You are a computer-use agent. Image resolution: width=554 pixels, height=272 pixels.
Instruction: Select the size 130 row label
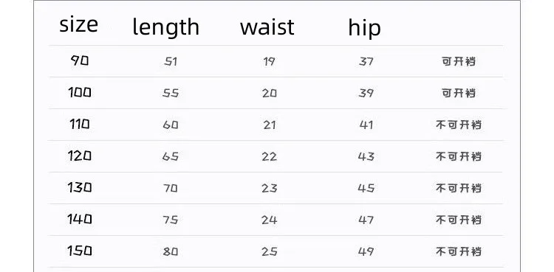tap(80, 187)
